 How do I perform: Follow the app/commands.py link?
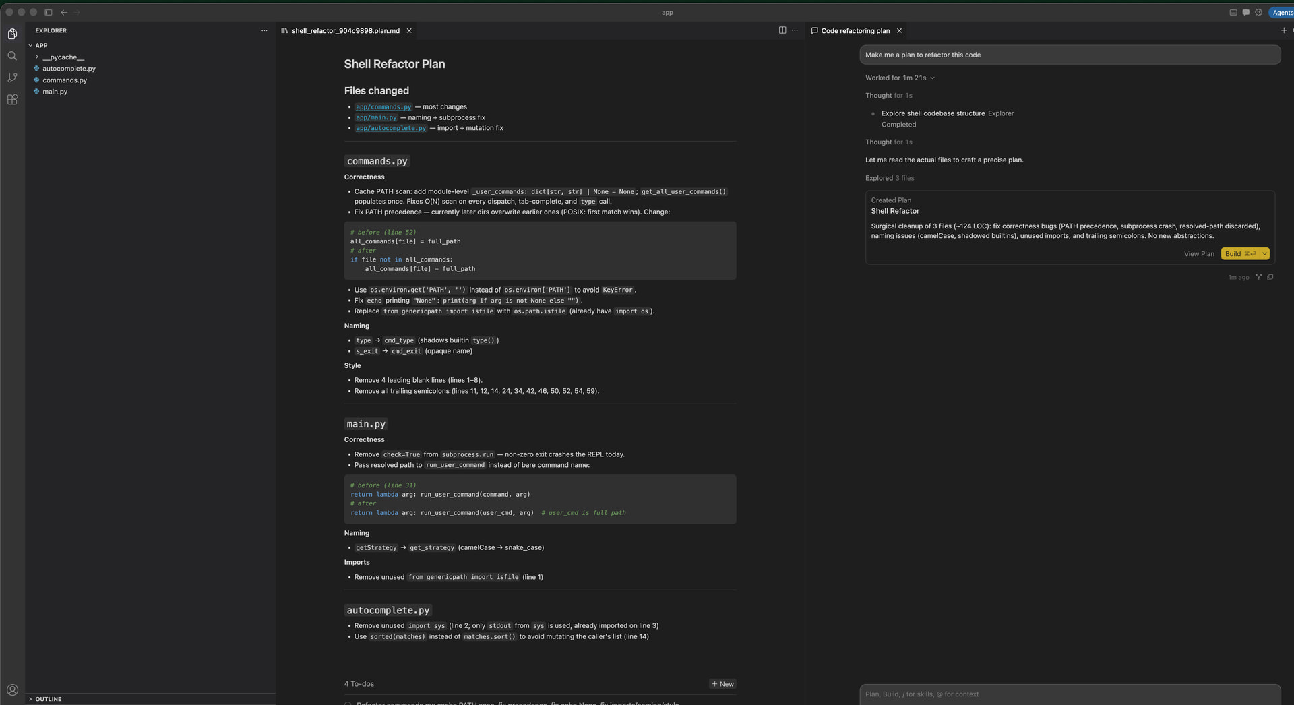point(383,107)
